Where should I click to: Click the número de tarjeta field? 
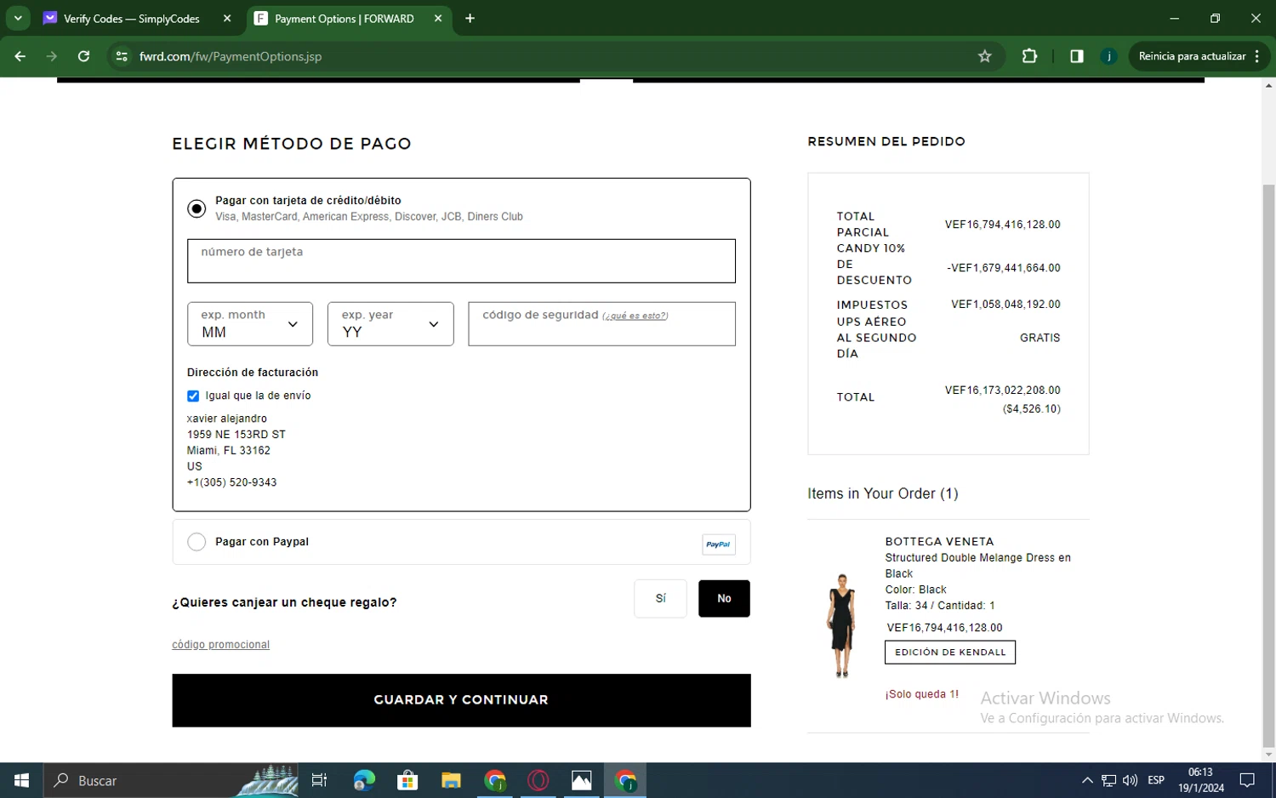461,260
